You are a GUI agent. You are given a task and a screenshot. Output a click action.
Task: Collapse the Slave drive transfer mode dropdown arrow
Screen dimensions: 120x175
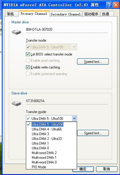pyautogui.click(x=74, y=118)
